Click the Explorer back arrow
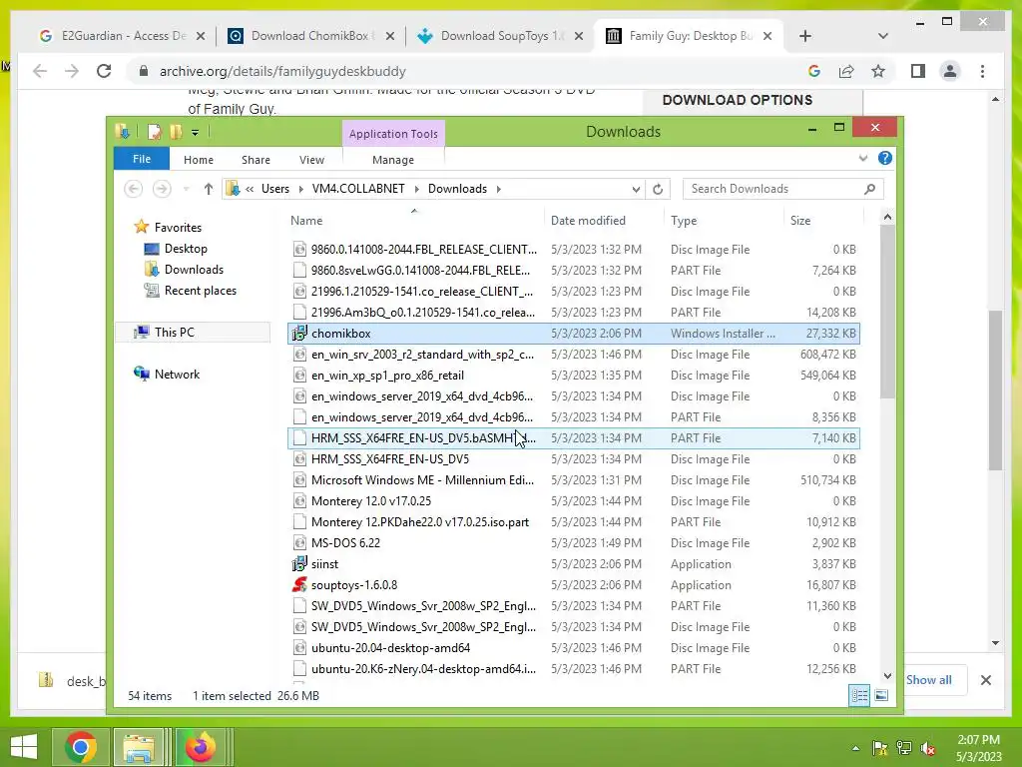The width and height of the screenshot is (1022, 767). point(134,189)
